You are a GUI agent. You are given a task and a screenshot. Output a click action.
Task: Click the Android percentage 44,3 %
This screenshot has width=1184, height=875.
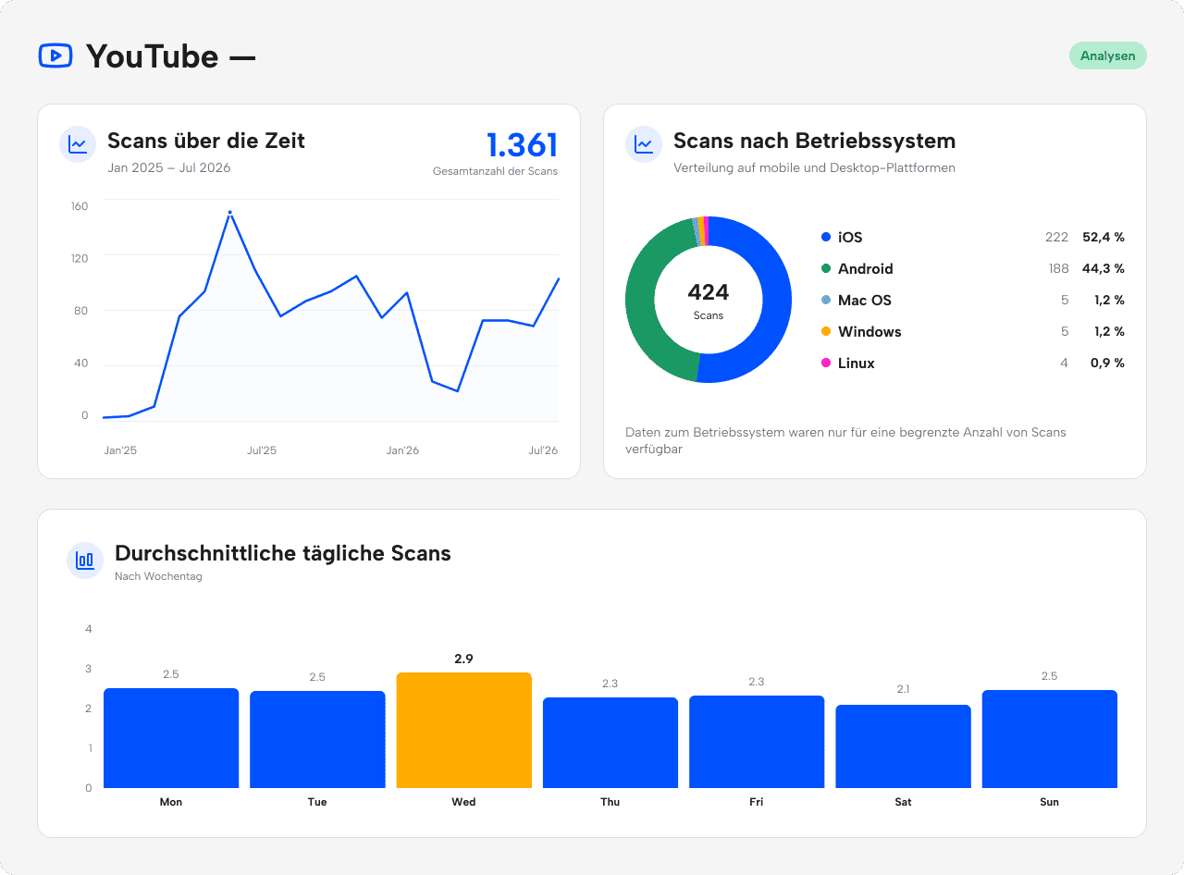(1104, 269)
